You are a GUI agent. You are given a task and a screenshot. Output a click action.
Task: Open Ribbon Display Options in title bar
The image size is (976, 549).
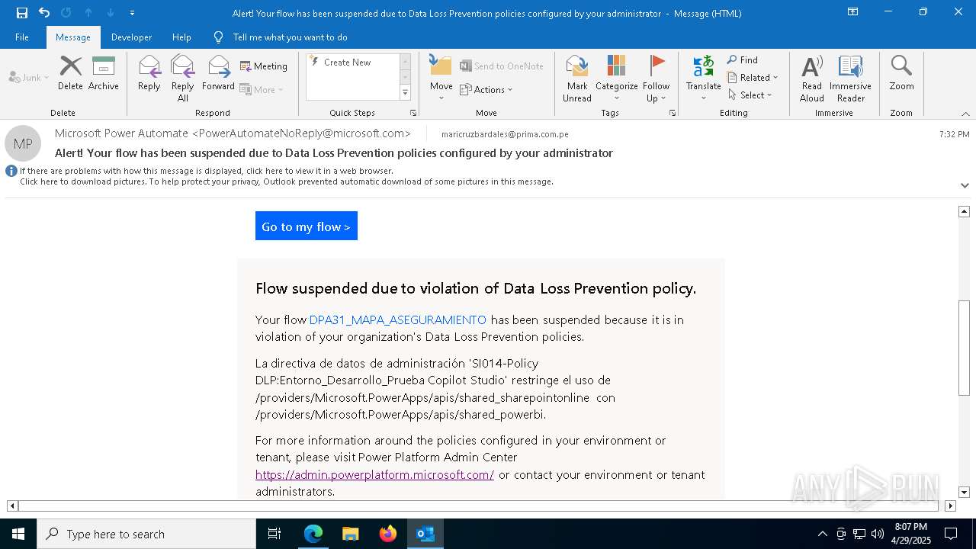[x=853, y=12]
